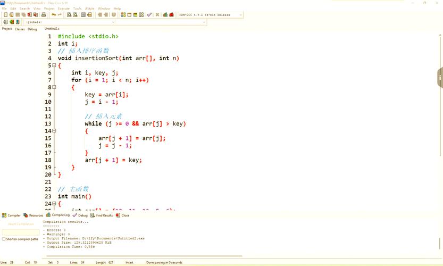
Task: Click the Find magnifier icon in toolbar
Action: coord(68,15)
